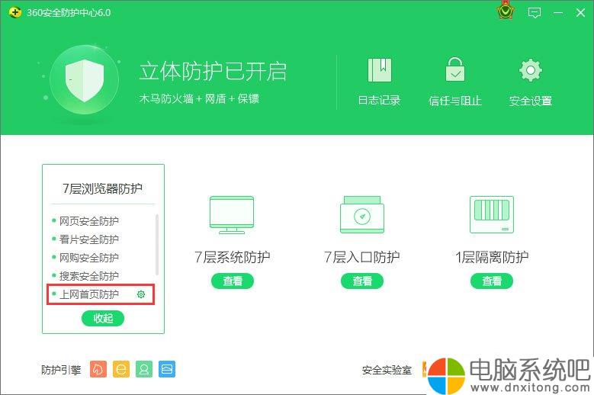Screen dimensions: 594x395
Task: Click the 信任与阻止 label
Action: [455, 101]
